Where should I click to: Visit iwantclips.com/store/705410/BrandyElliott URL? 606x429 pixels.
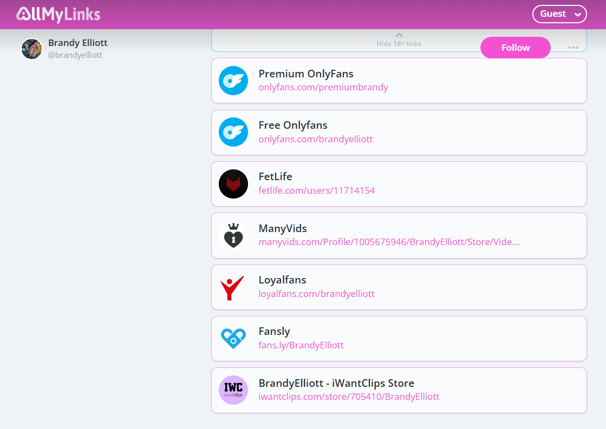(349, 397)
